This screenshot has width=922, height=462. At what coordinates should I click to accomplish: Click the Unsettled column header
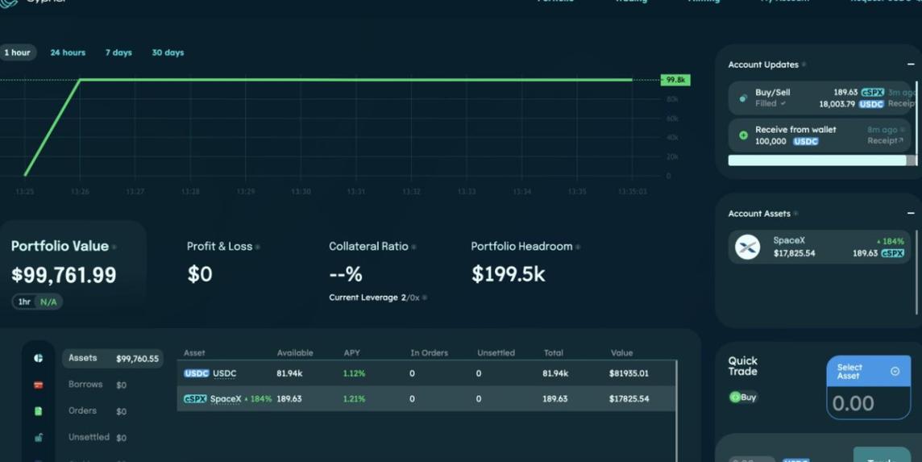(x=496, y=353)
